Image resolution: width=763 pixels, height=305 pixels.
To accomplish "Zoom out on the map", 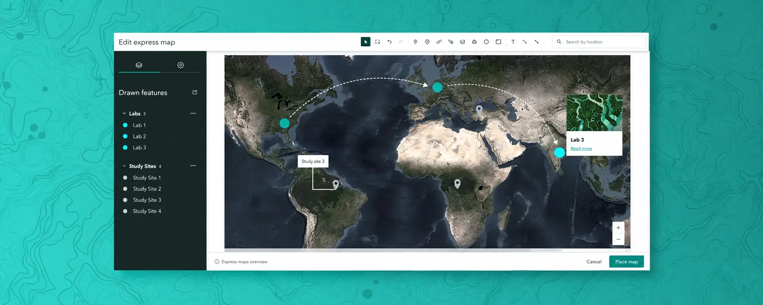I will click(x=618, y=239).
